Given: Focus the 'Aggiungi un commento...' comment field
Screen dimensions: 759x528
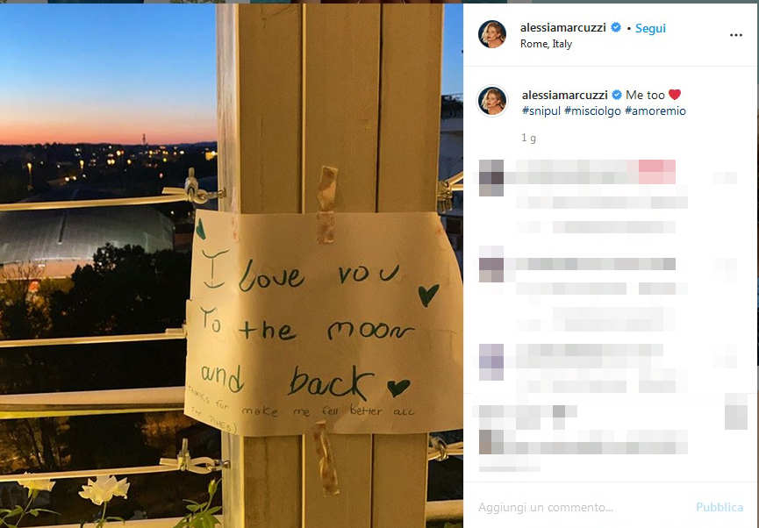Looking at the screenshot, I should tap(581, 507).
